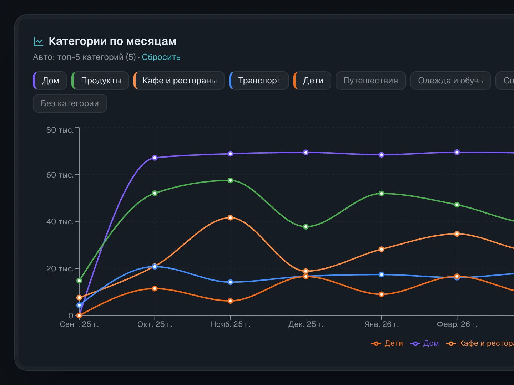Select the orange Кафе point at Нояб. 25

pyautogui.click(x=230, y=218)
